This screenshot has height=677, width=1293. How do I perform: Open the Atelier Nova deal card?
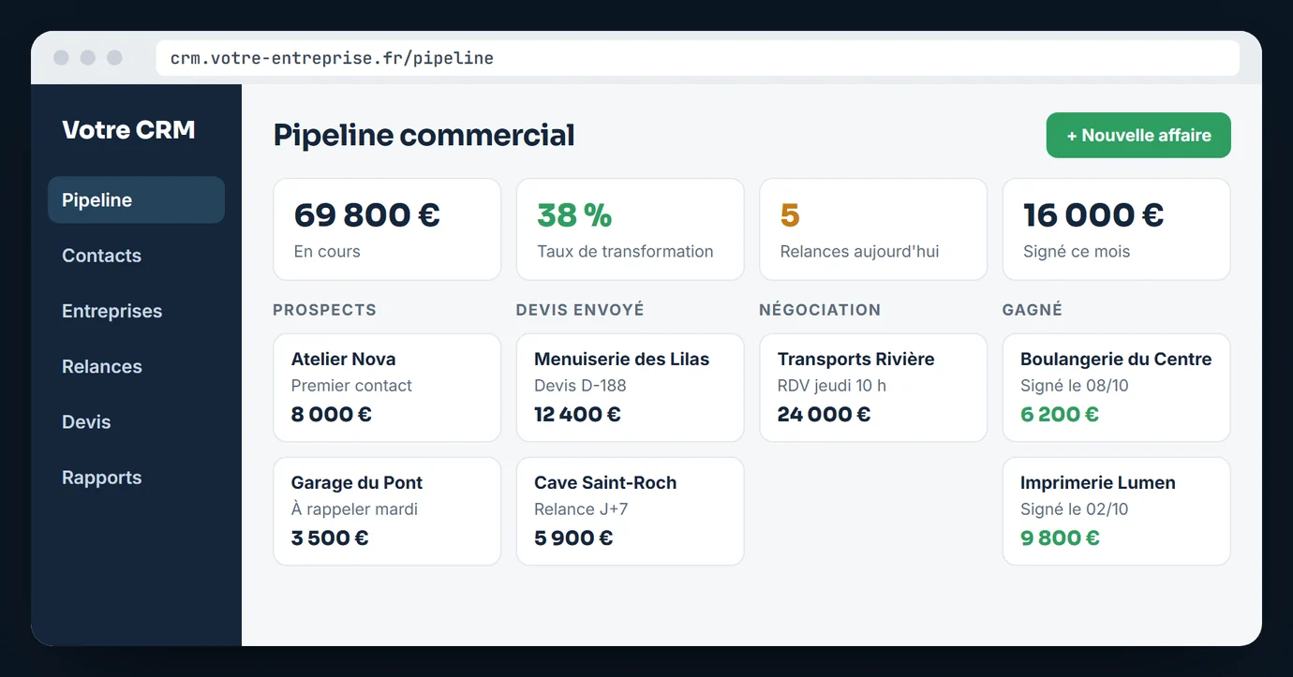pos(387,388)
